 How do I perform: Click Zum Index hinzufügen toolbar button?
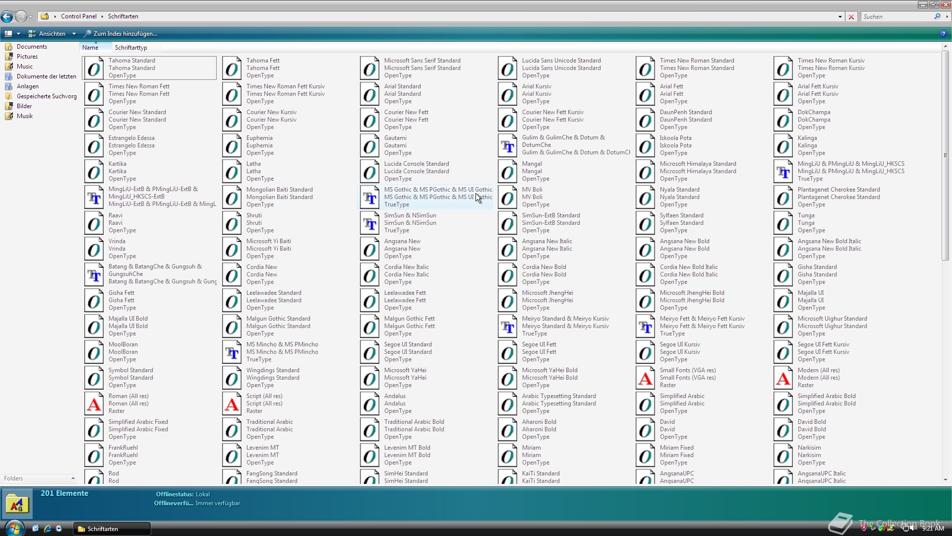tap(120, 34)
